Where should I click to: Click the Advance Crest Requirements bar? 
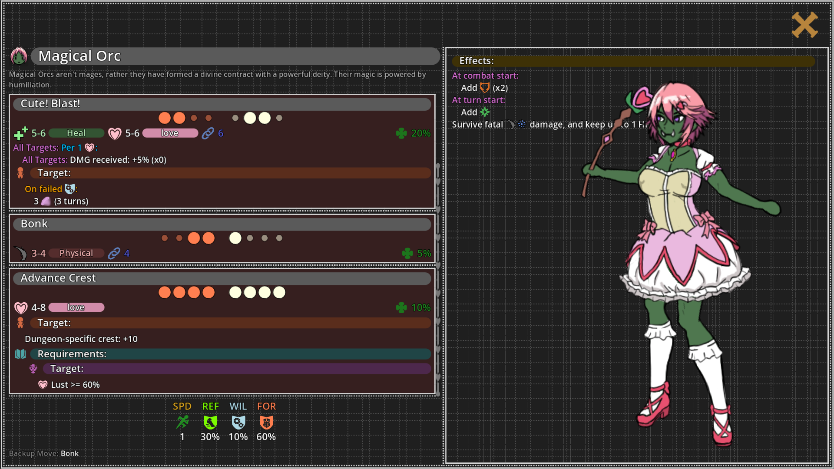230,354
